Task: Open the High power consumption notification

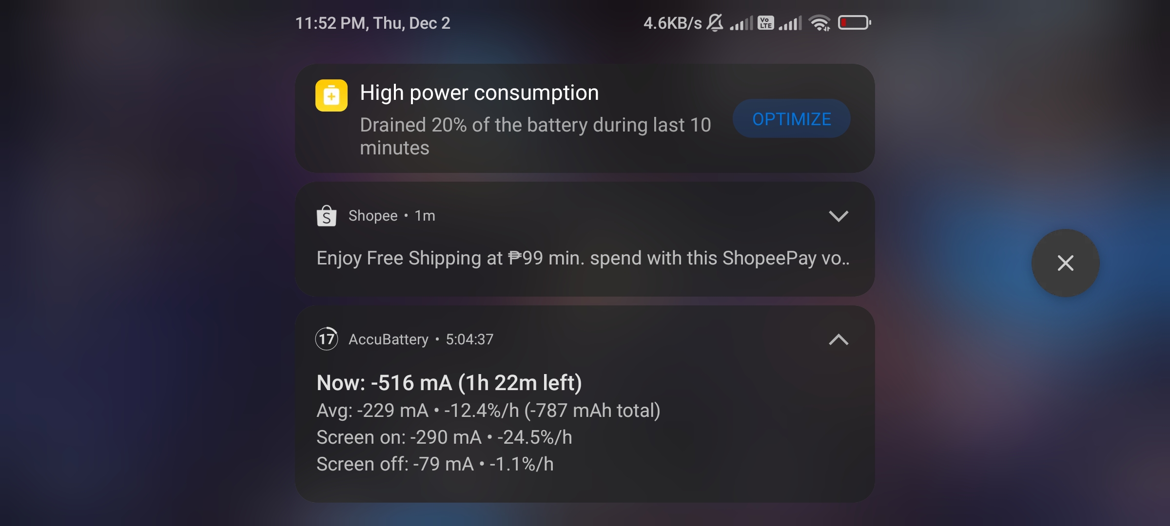Action: click(x=585, y=118)
